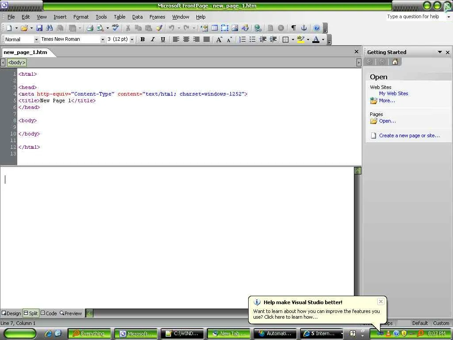Click the Outside Borders icon

pos(285,39)
